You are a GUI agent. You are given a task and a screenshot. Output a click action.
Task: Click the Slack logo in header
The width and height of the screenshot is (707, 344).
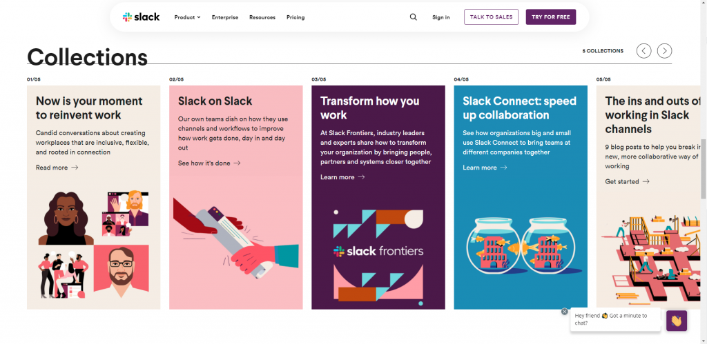pyautogui.click(x=141, y=17)
